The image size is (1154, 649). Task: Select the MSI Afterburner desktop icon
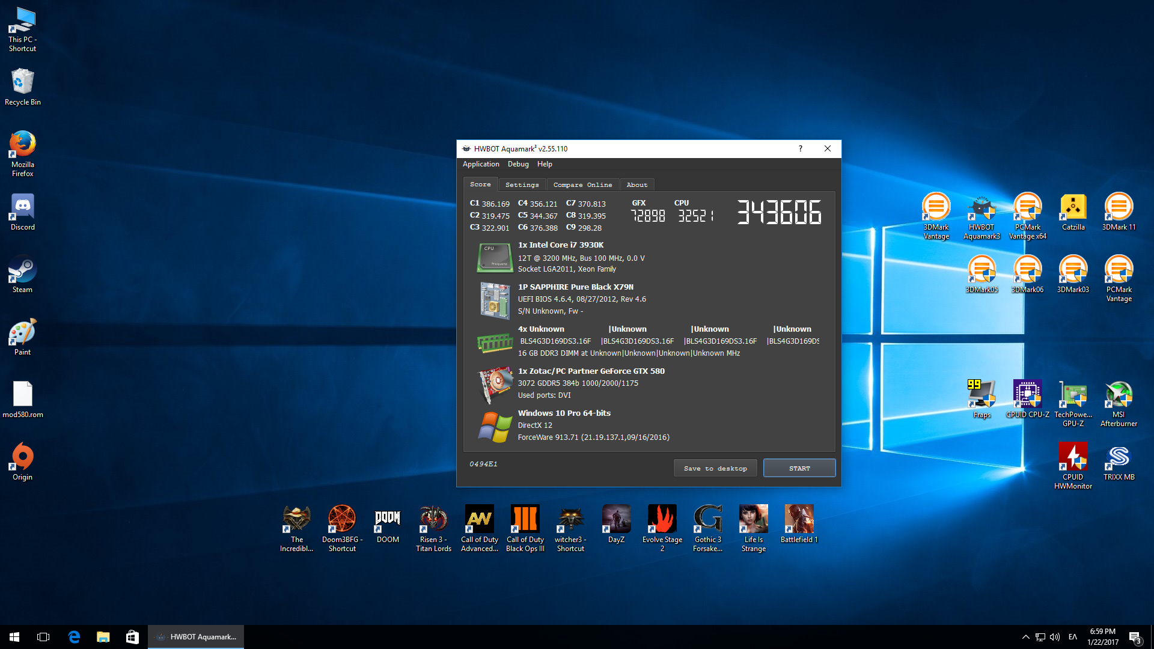coord(1119,403)
